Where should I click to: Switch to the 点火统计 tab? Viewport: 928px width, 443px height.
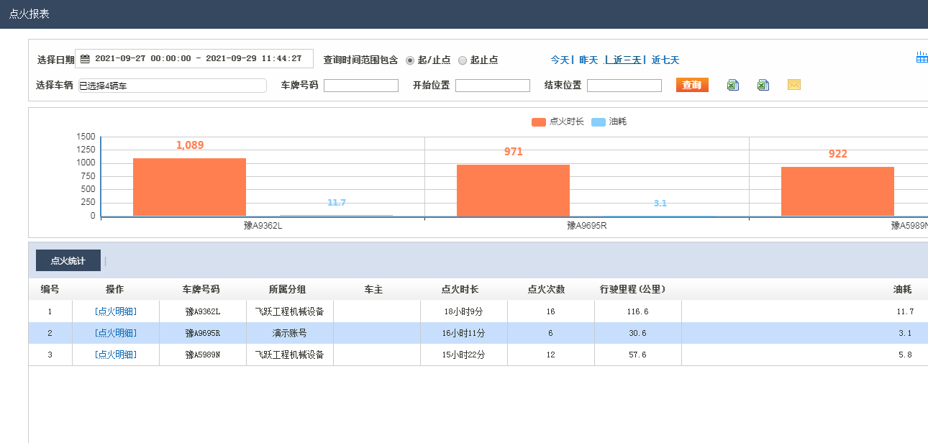pos(68,260)
